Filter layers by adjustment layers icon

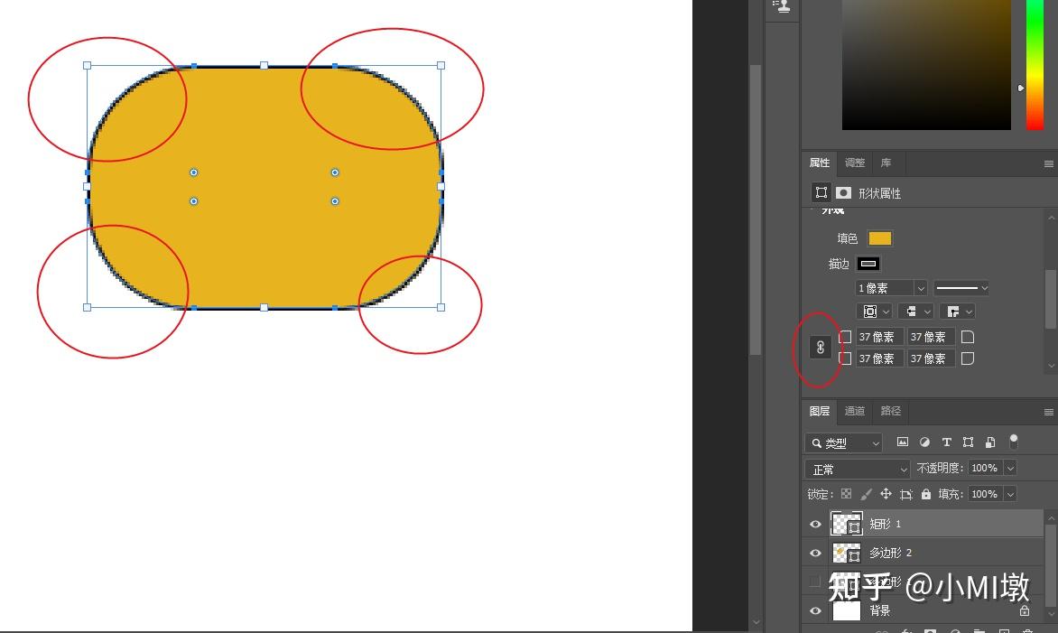924,442
